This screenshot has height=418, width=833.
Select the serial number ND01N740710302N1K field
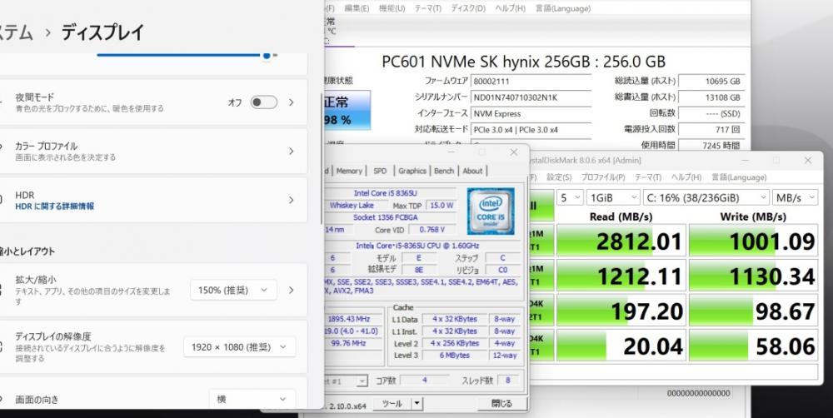click(x=531, y=97)
